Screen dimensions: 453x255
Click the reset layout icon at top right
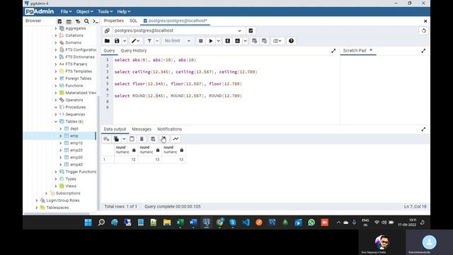tap(423, 30)
